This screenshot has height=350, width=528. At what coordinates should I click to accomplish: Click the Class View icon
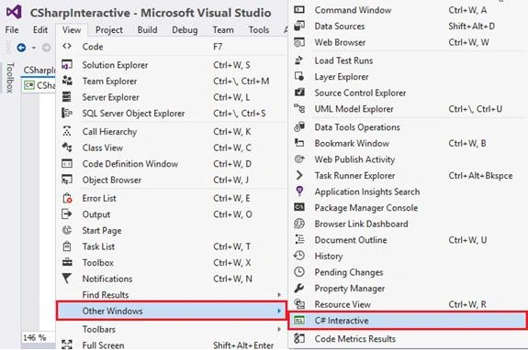click(67, 148)
